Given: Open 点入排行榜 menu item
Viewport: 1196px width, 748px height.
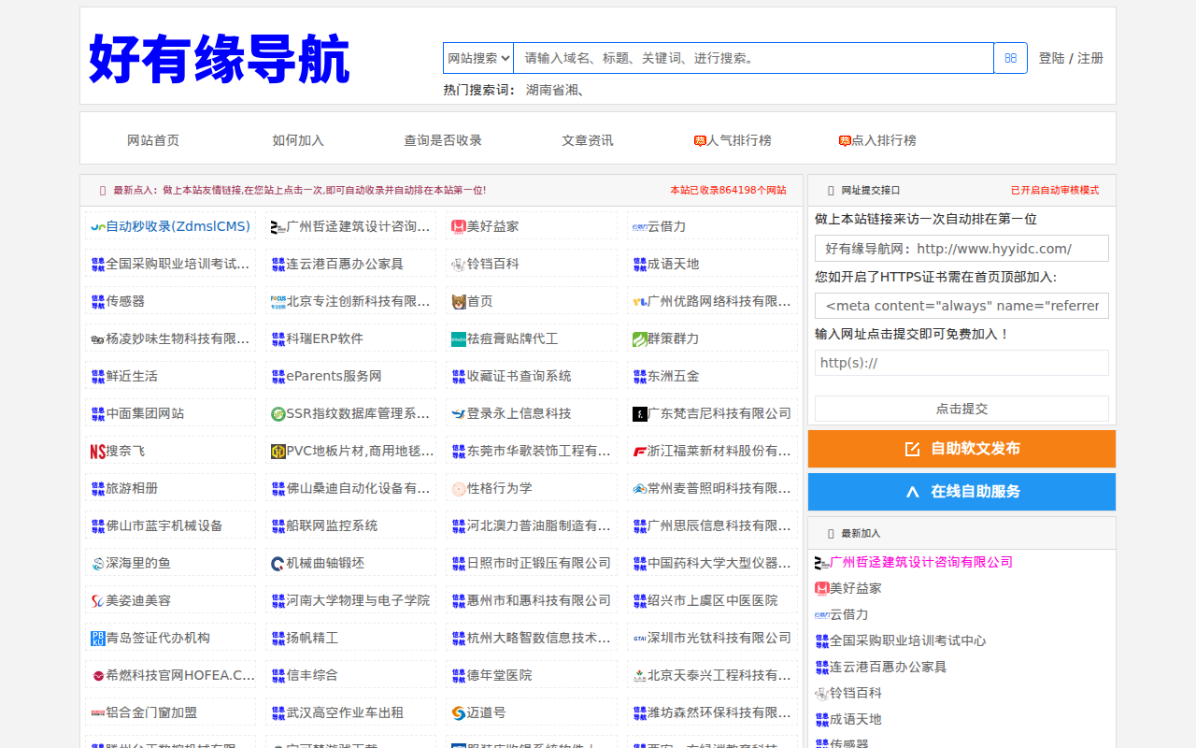Looking at the screenshot, I should (884, 140).
